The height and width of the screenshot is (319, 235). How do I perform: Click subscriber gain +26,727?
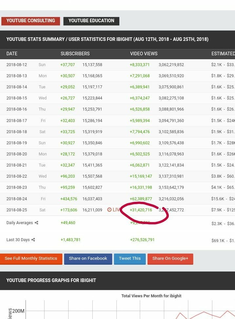(x=68, y=98)
